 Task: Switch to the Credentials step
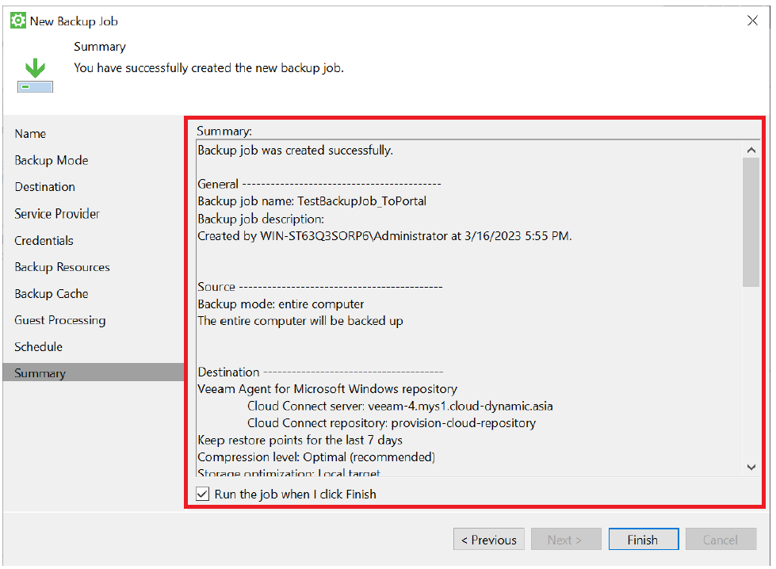[x=44, y=240]
